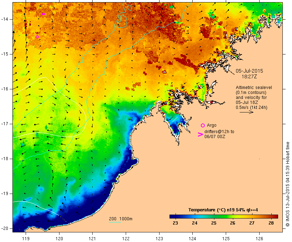Click the magenta drifter track near latitude -14
This screenshot has width=292, height=242.
[x=43, y=14]
